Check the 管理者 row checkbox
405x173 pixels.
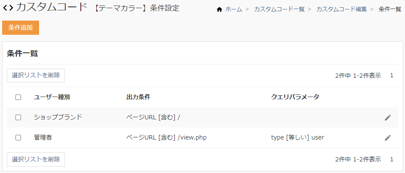[18, 138]
